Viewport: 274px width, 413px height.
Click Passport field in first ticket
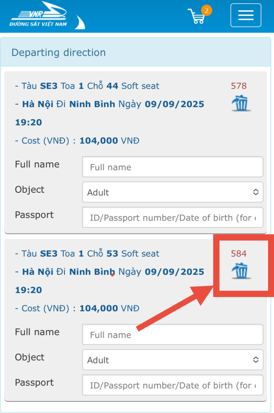pos(173,218)
